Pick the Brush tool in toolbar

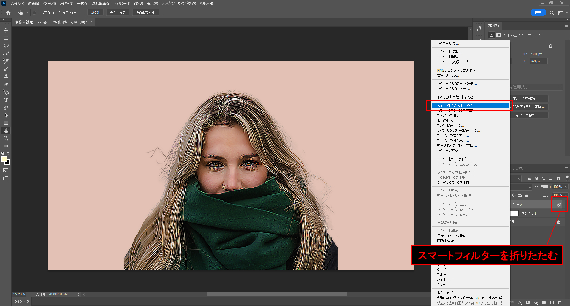tap(6, 69)
